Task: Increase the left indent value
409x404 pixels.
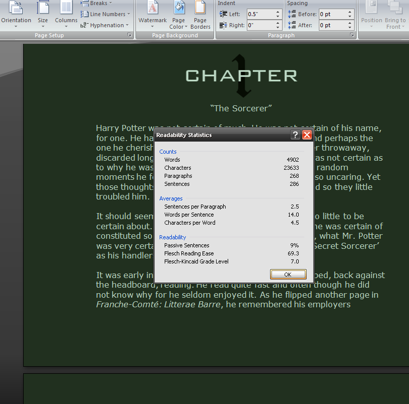Action: click(x=278, y=12)
